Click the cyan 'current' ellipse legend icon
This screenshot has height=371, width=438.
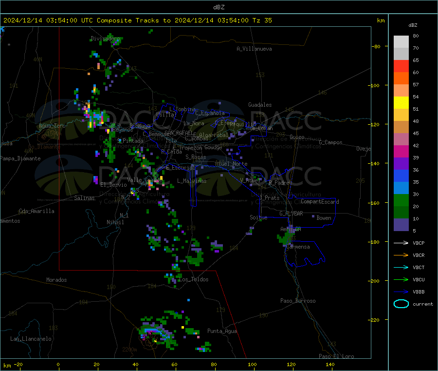tap(401, 304)
